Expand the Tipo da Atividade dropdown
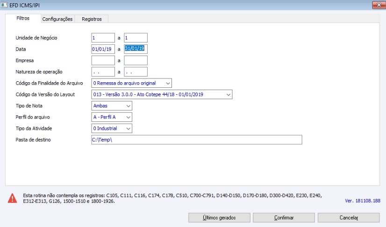The image size is (386, 227). (112, 128)
